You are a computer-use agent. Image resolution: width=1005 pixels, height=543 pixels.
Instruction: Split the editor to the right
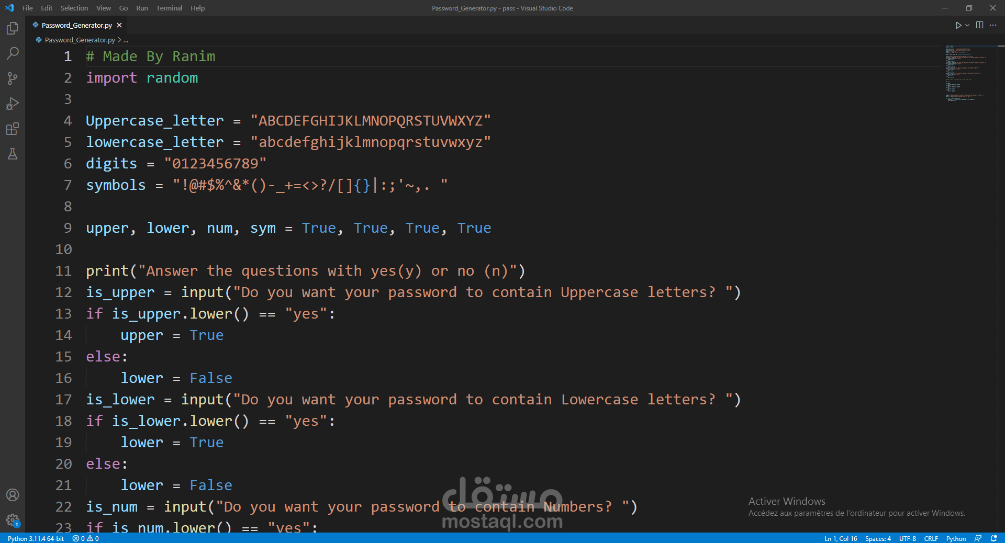(980, 25)
